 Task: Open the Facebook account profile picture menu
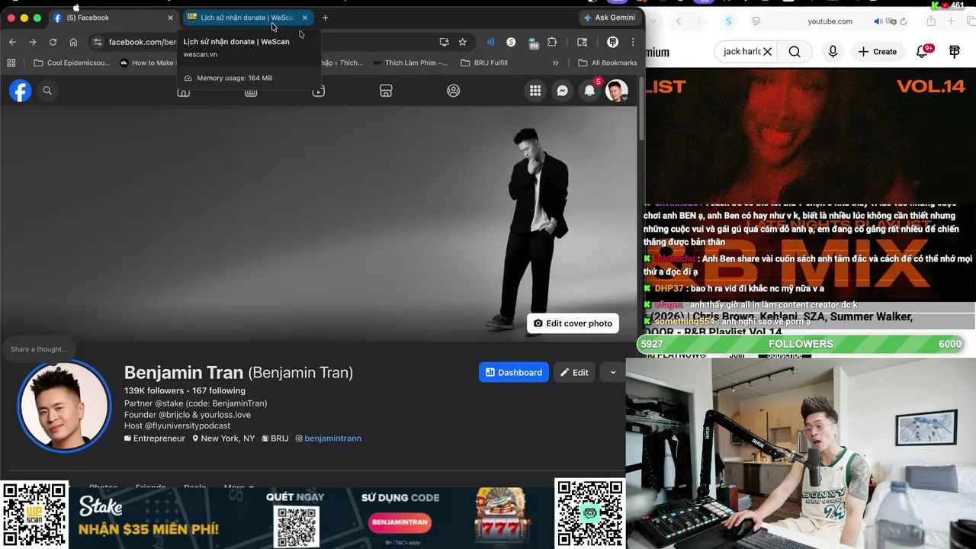point(616,91)
